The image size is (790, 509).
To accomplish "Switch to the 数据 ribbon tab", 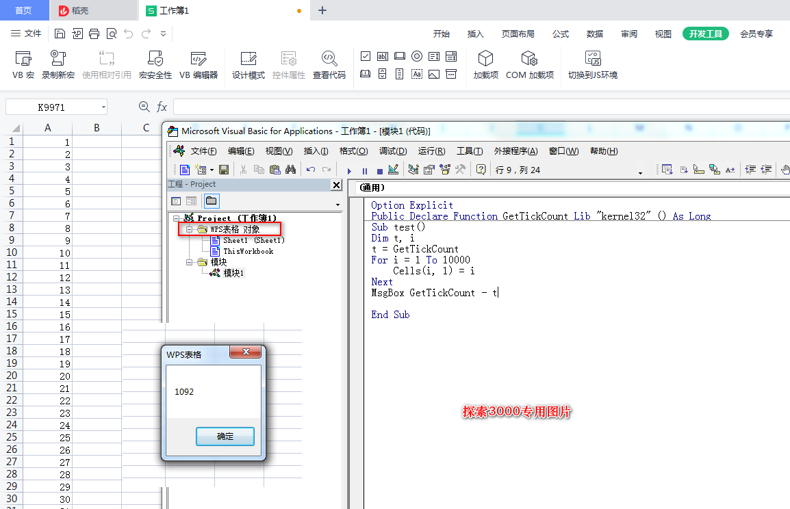I will [x=595, y=34].
